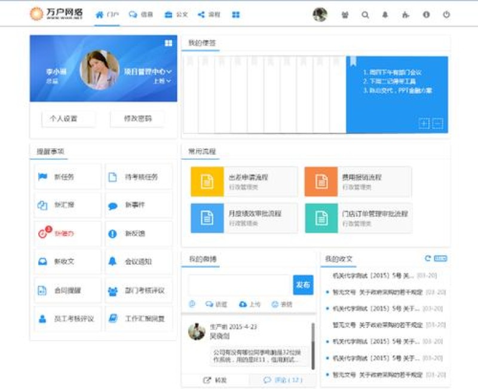Open 个人设置 personal settings
This screenshot has height=389, width=478.
(68, 118)
